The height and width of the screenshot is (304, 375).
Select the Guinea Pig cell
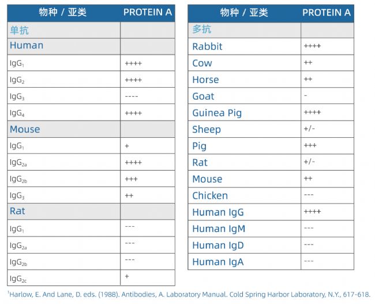pos(216,113)
